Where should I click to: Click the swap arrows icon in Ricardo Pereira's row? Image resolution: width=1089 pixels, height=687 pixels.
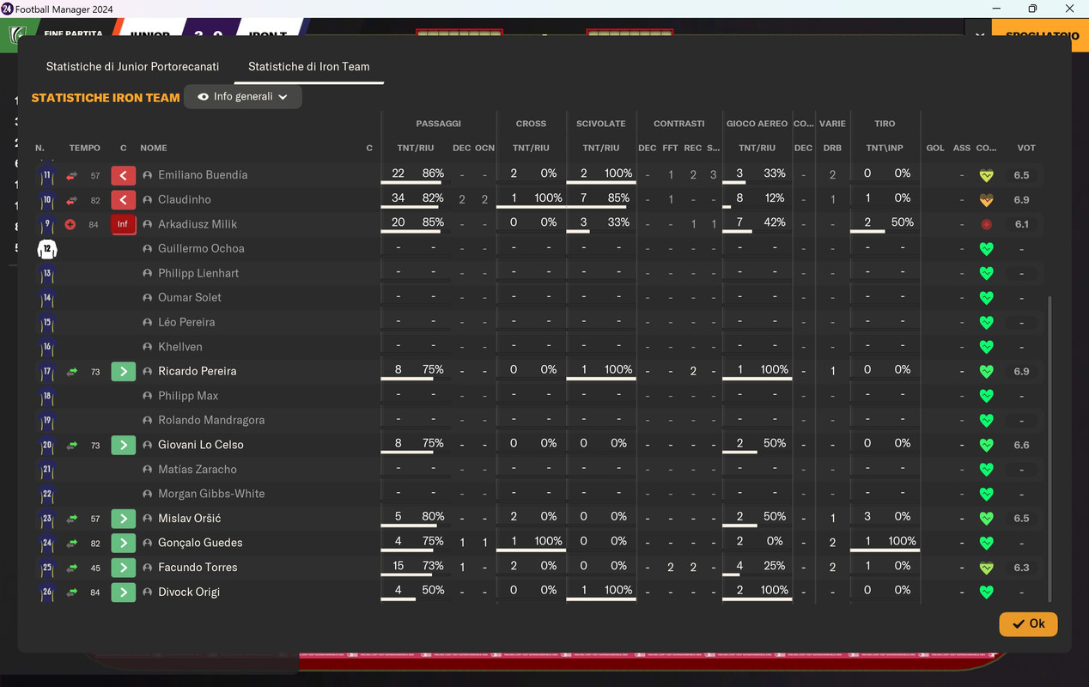point(71,372)
